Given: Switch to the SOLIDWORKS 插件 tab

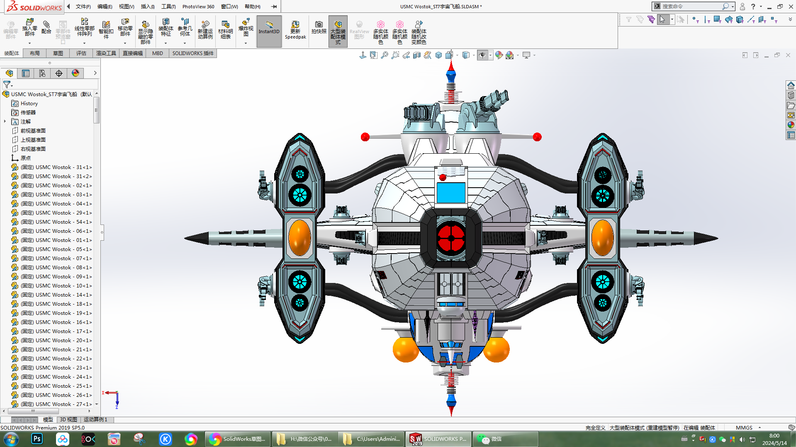Looking at the screenshot, I should tap(193, 53).
